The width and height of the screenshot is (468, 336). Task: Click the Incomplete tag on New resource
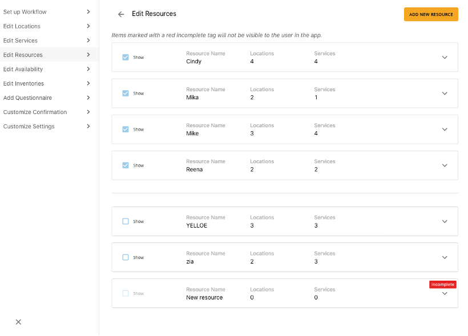[443, 284]
